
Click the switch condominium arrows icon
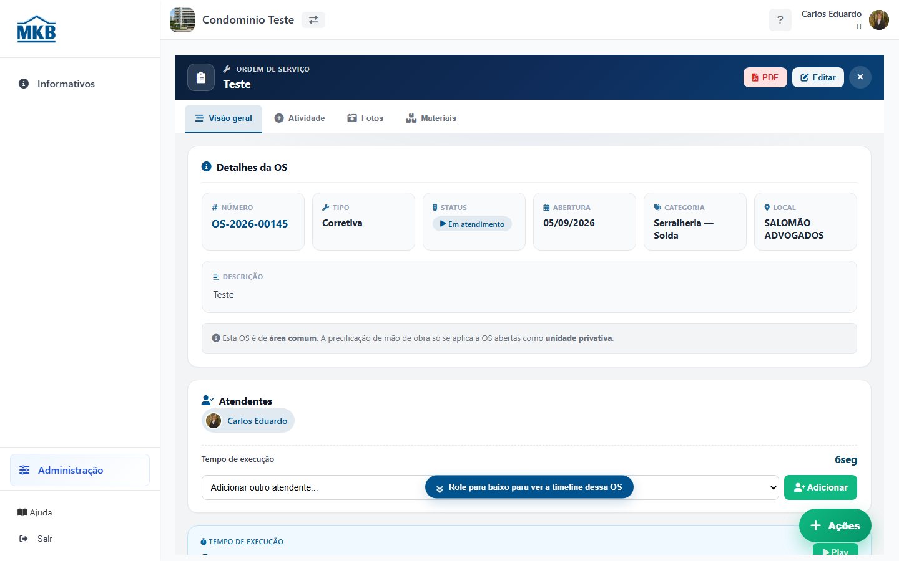coord(313,20)
